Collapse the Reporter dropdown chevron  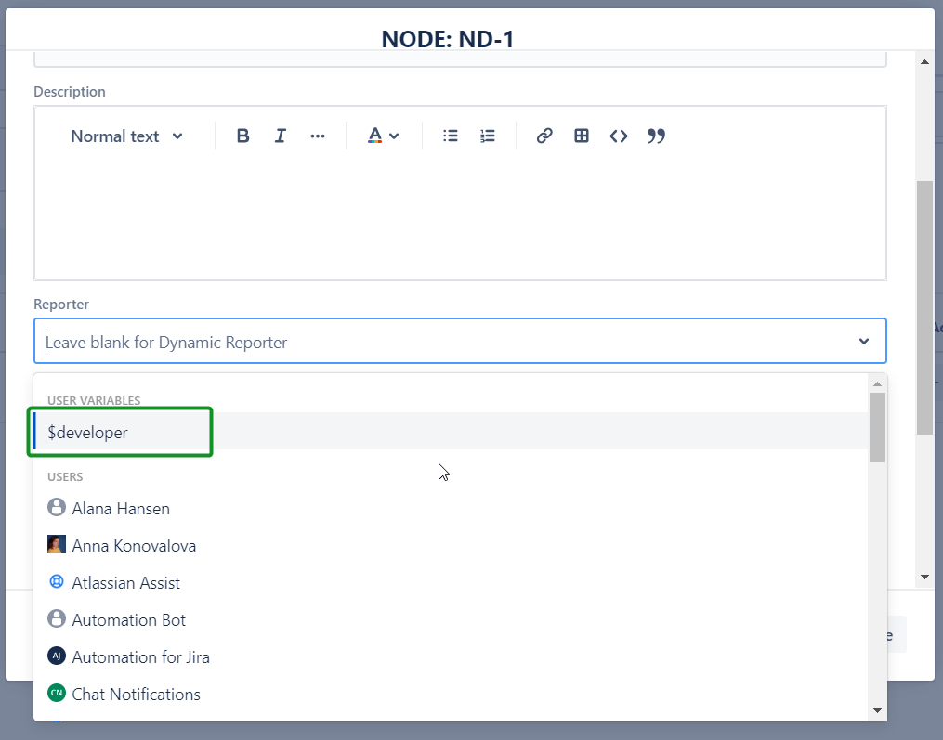coord(864,342)
